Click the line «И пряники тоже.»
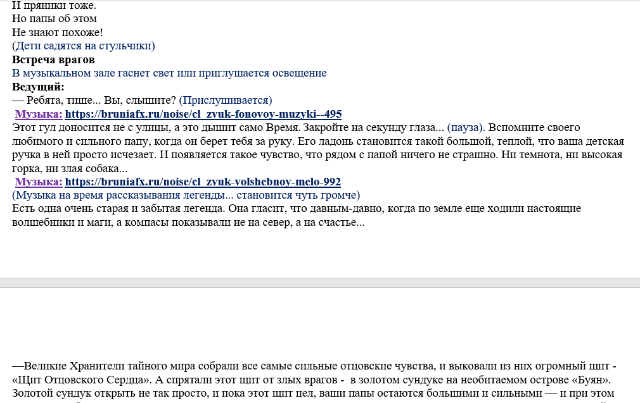640x403 pixels. 54,6
